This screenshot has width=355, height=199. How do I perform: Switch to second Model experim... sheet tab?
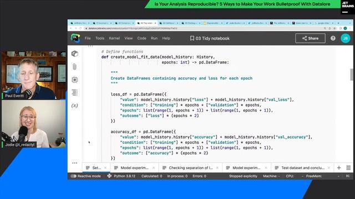click(246, 168)
